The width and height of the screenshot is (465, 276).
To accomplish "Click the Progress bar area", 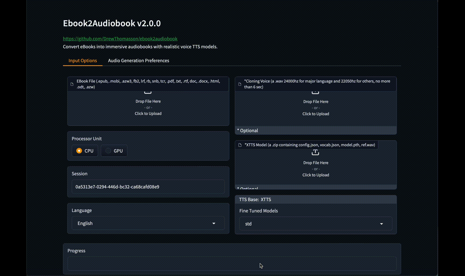I will (x=232, y=264).
